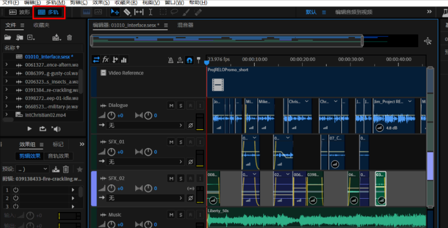Choose the 编辑音频到视频 workspace
Image resolution: width=448 pixels, height=228 pixels.
(353, 12)
